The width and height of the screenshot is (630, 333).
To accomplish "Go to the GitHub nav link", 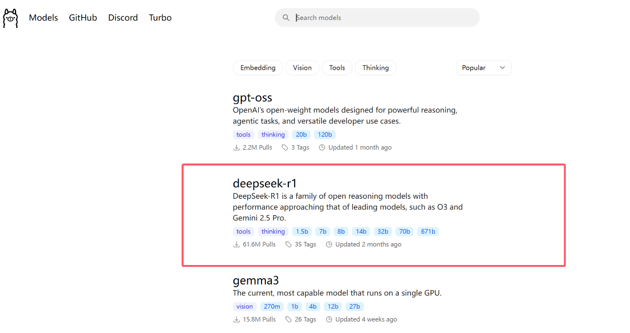I will (x=83, y=18).
